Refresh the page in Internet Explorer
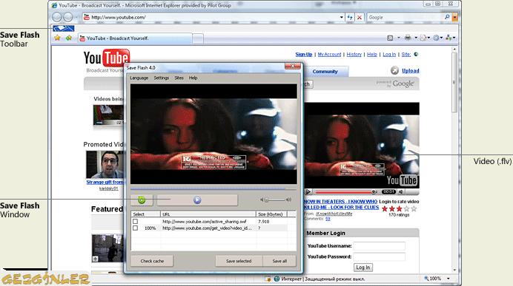Image resolution: width=513 pixels, height=286 pixels. [x=350, y=17]
